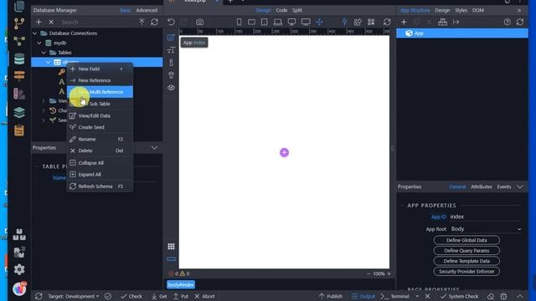Choose Expand All in context menu
The height and width of the screenshot is (301, 536).
[x=100, y=175]
